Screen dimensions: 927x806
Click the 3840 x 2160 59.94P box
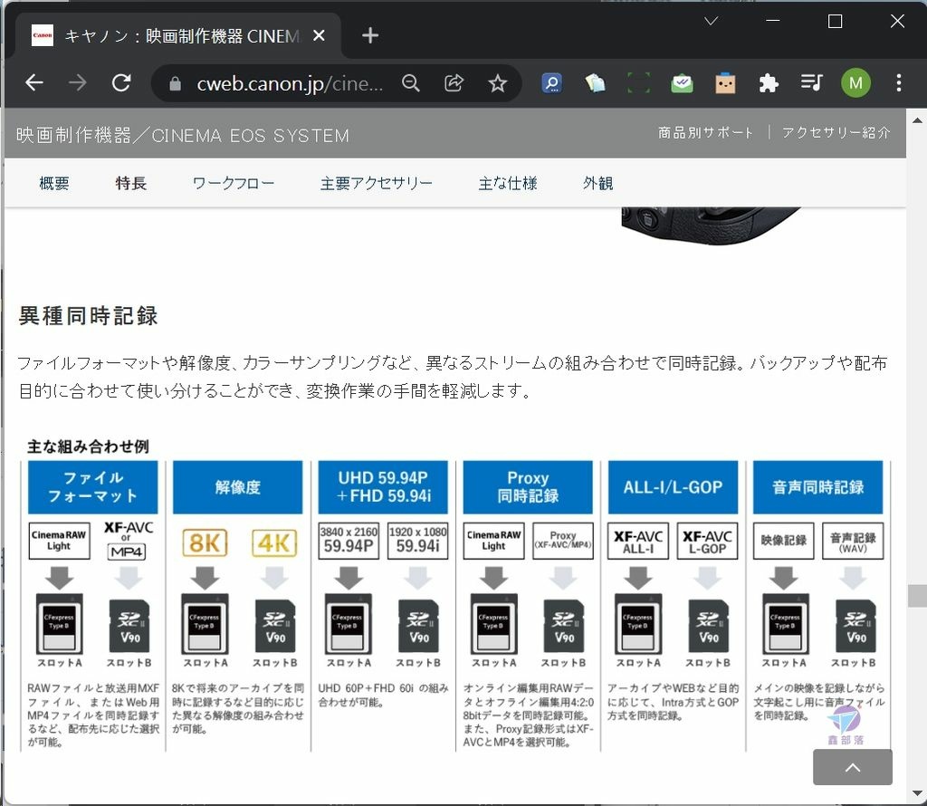(349, 541)
